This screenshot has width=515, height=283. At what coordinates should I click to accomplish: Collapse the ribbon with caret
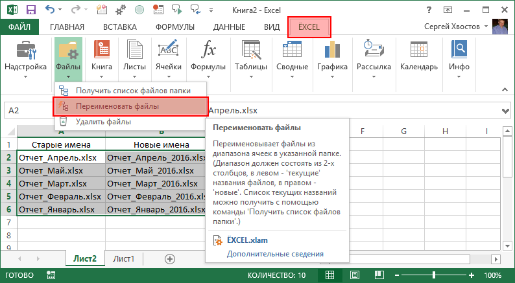505,89
